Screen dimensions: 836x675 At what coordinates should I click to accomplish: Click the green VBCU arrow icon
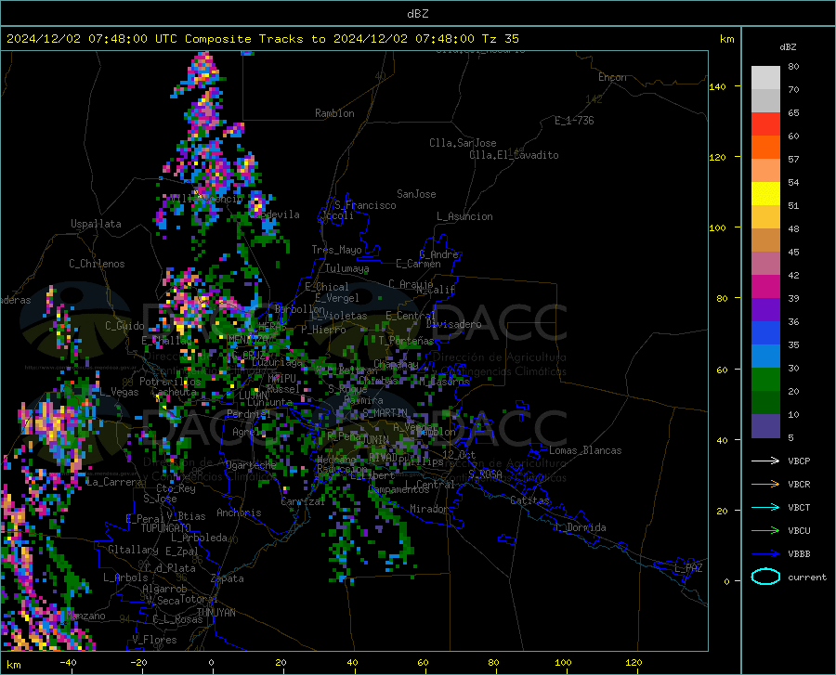[x=765, y=531]
